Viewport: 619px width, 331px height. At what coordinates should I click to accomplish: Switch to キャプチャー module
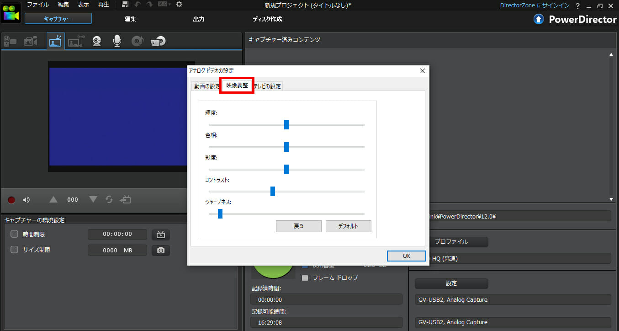tap(58, 18)
